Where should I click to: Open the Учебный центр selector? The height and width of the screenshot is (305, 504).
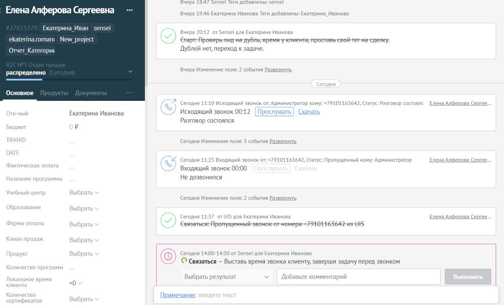[x=84, y=193]
